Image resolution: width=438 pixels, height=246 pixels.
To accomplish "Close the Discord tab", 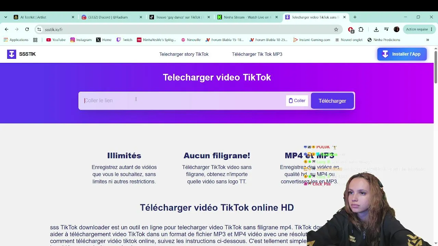I will pyautogui.click(x=141, y=17).
